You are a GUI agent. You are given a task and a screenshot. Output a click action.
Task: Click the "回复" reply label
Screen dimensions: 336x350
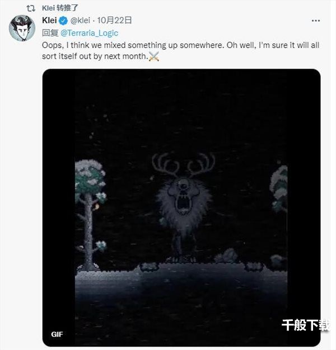pyautogui.click(x=50, y=33)
